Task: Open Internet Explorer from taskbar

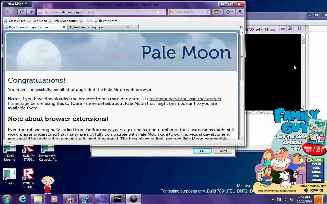Action: click(x=22, y=199)
